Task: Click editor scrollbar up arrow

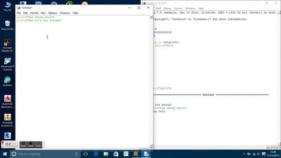Action: click(x=151, y=17)
